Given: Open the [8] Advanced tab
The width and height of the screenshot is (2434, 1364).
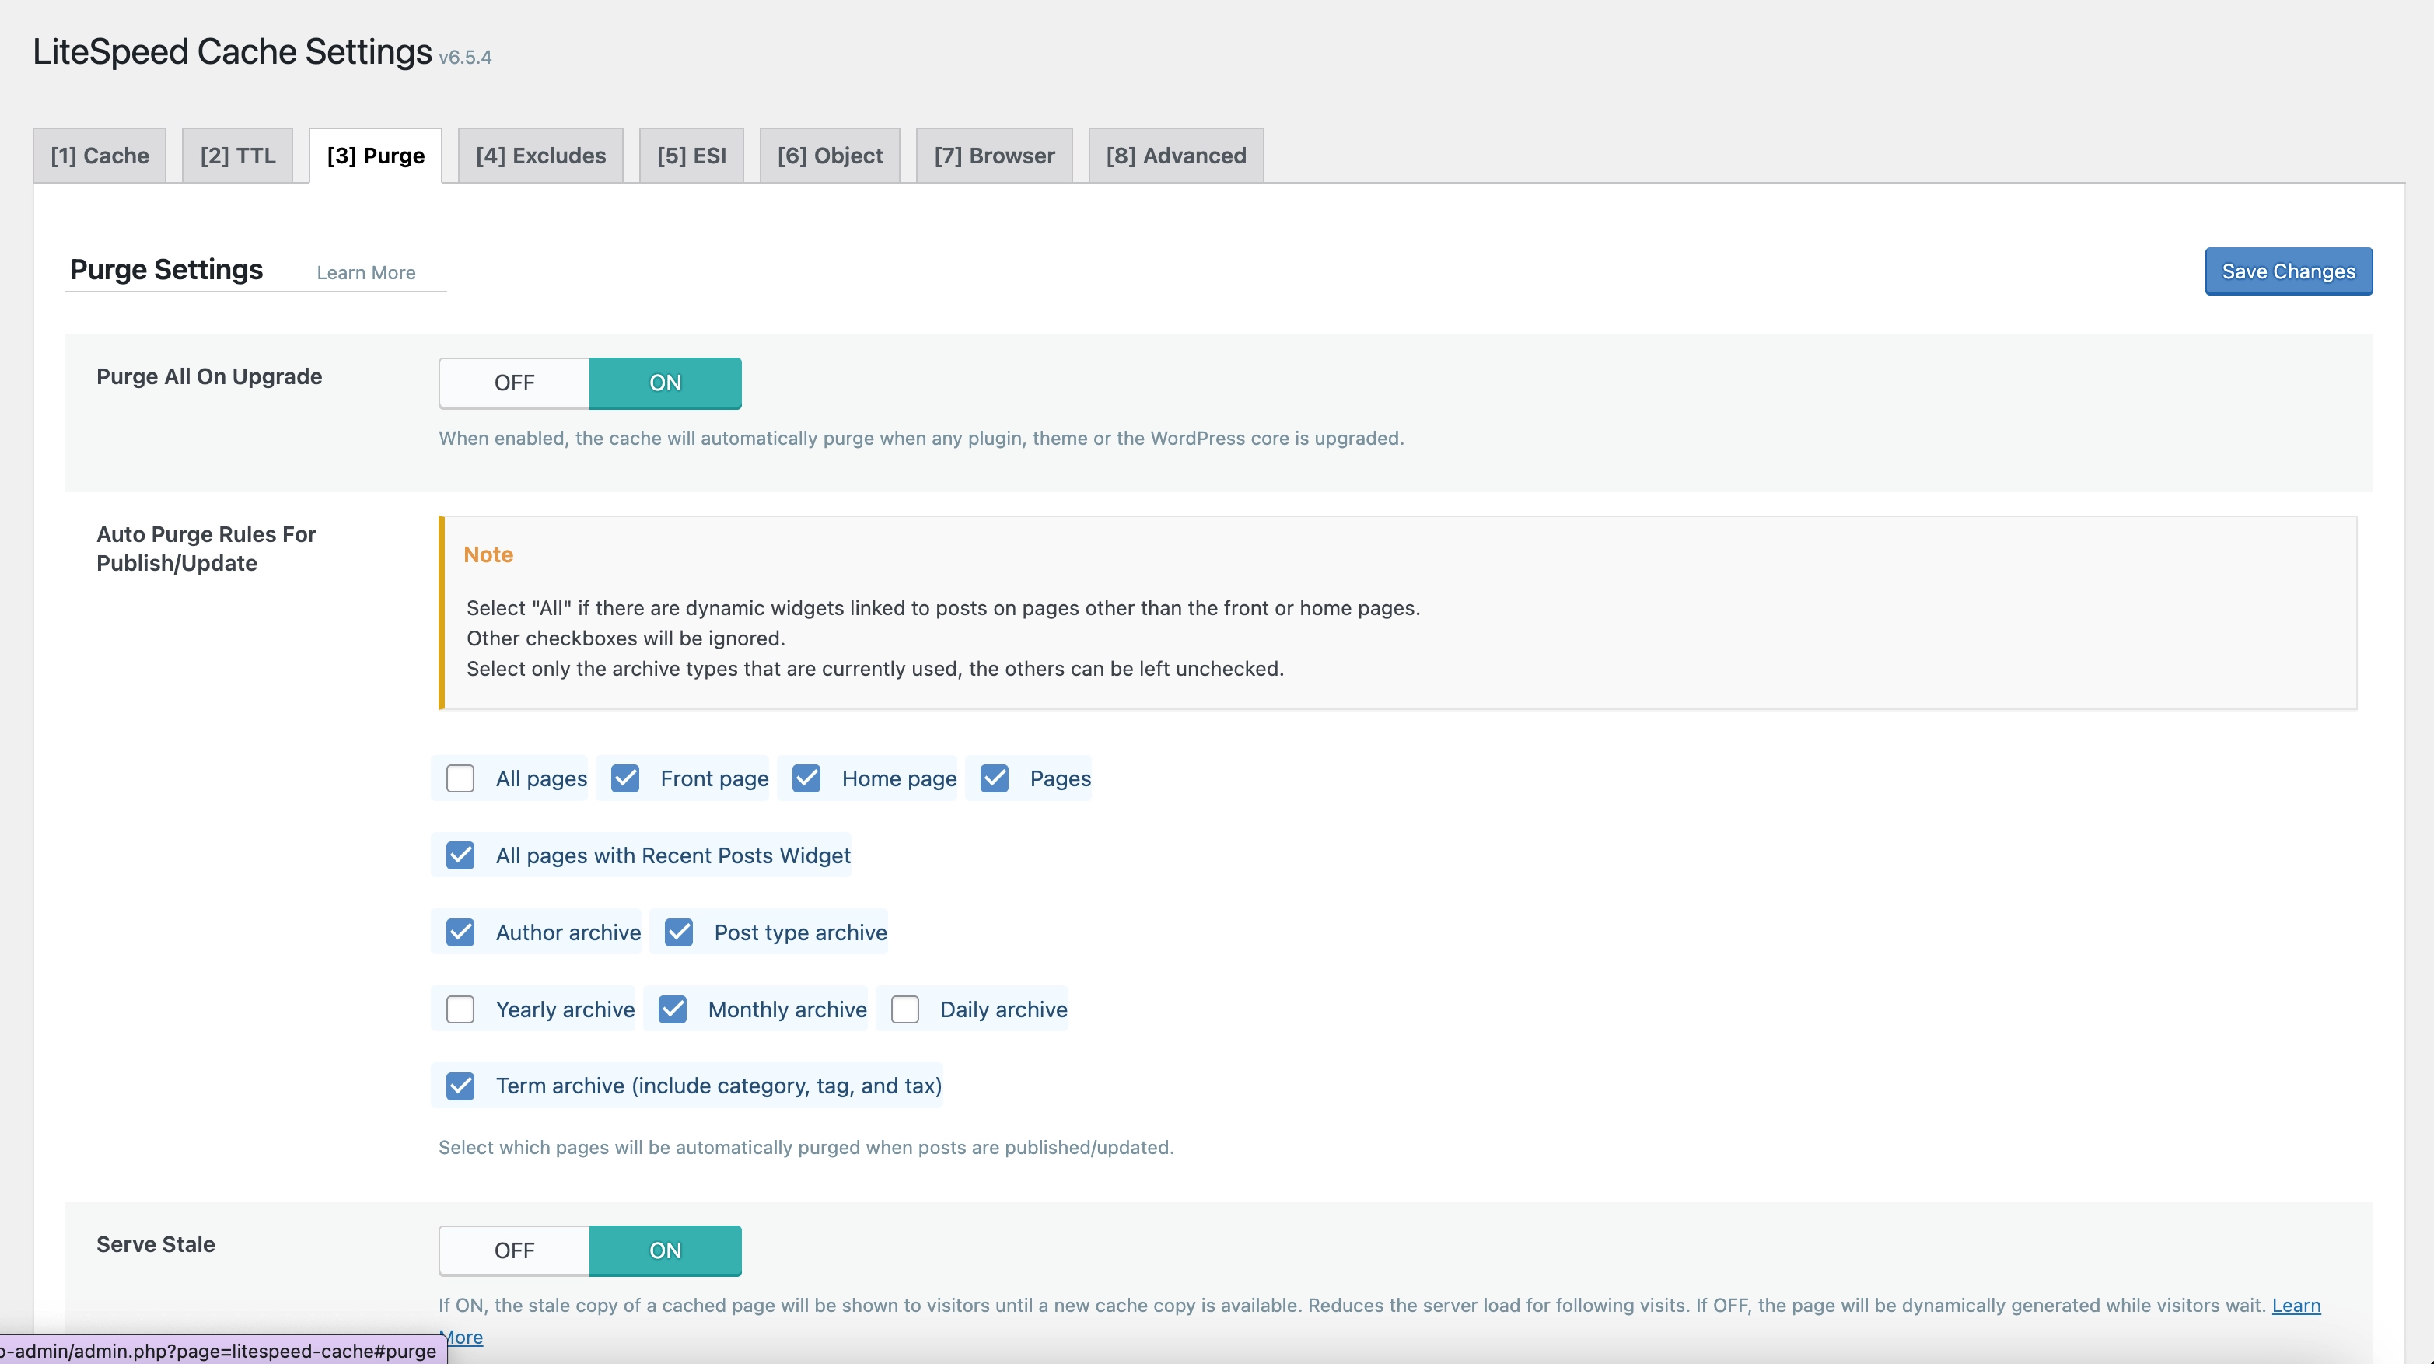Looking at the screenshot, I should point(1176,155).
